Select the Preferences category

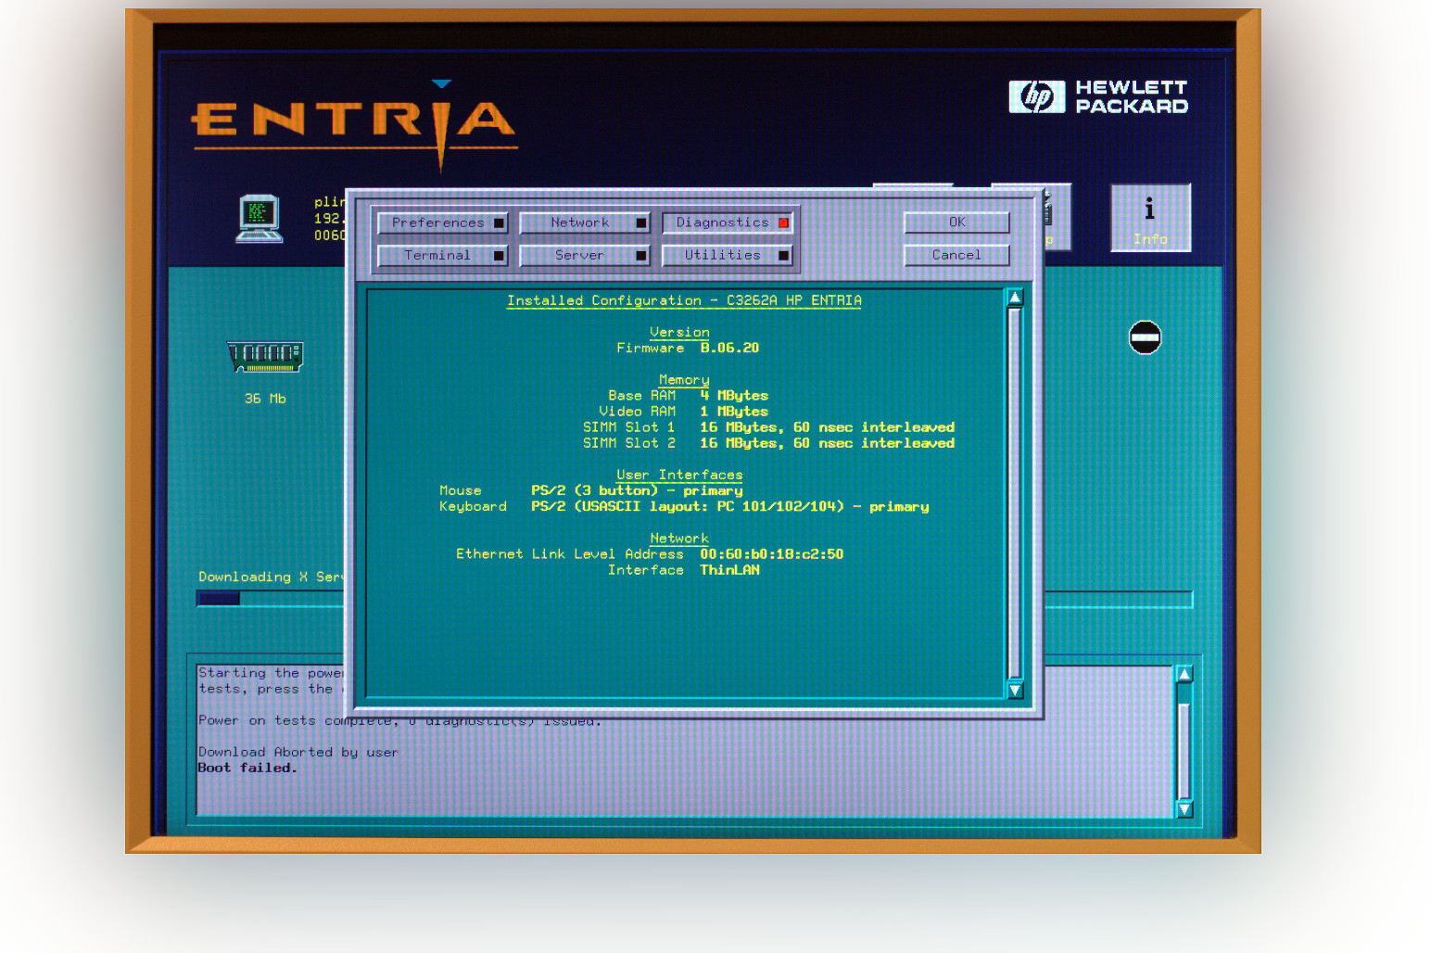click(443, 222)
